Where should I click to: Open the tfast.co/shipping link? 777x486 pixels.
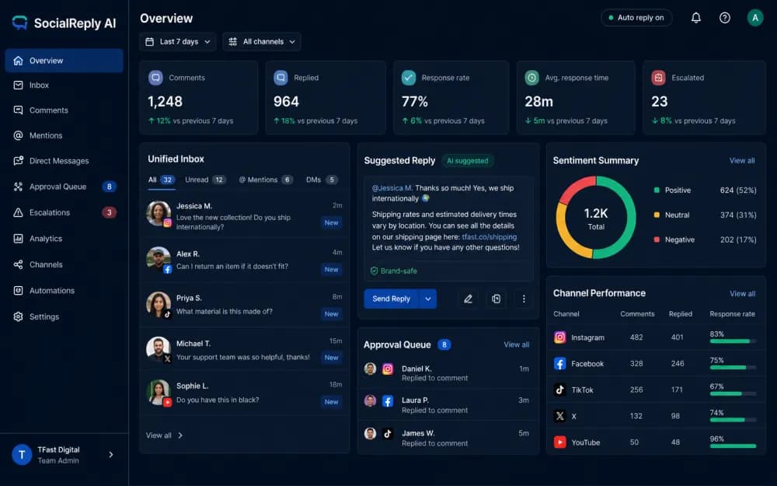point(489,237)
